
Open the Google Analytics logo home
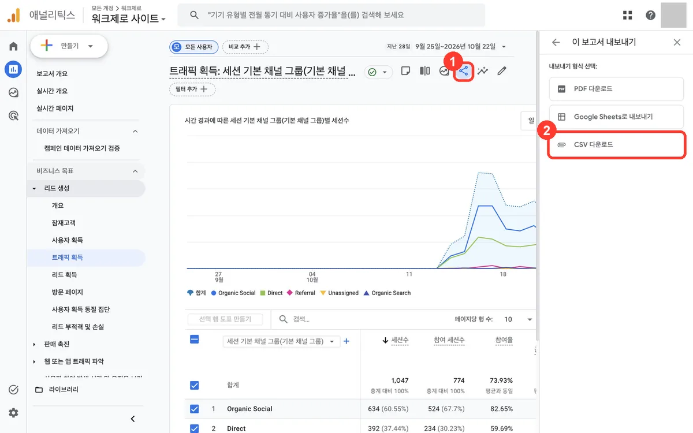point(14,15)
